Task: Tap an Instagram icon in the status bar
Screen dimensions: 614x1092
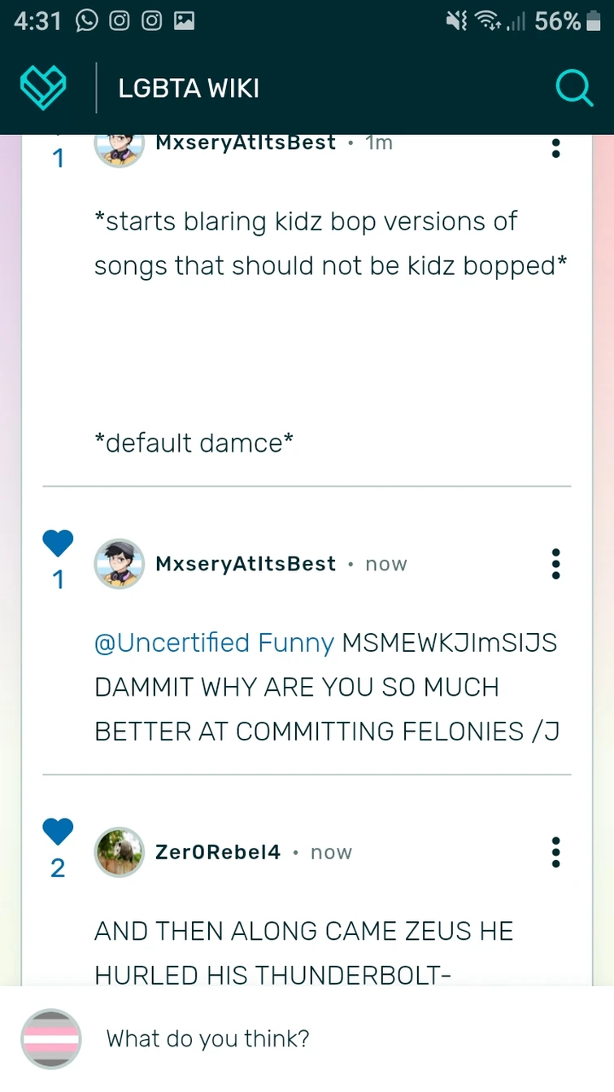Action: pos(119,20)
